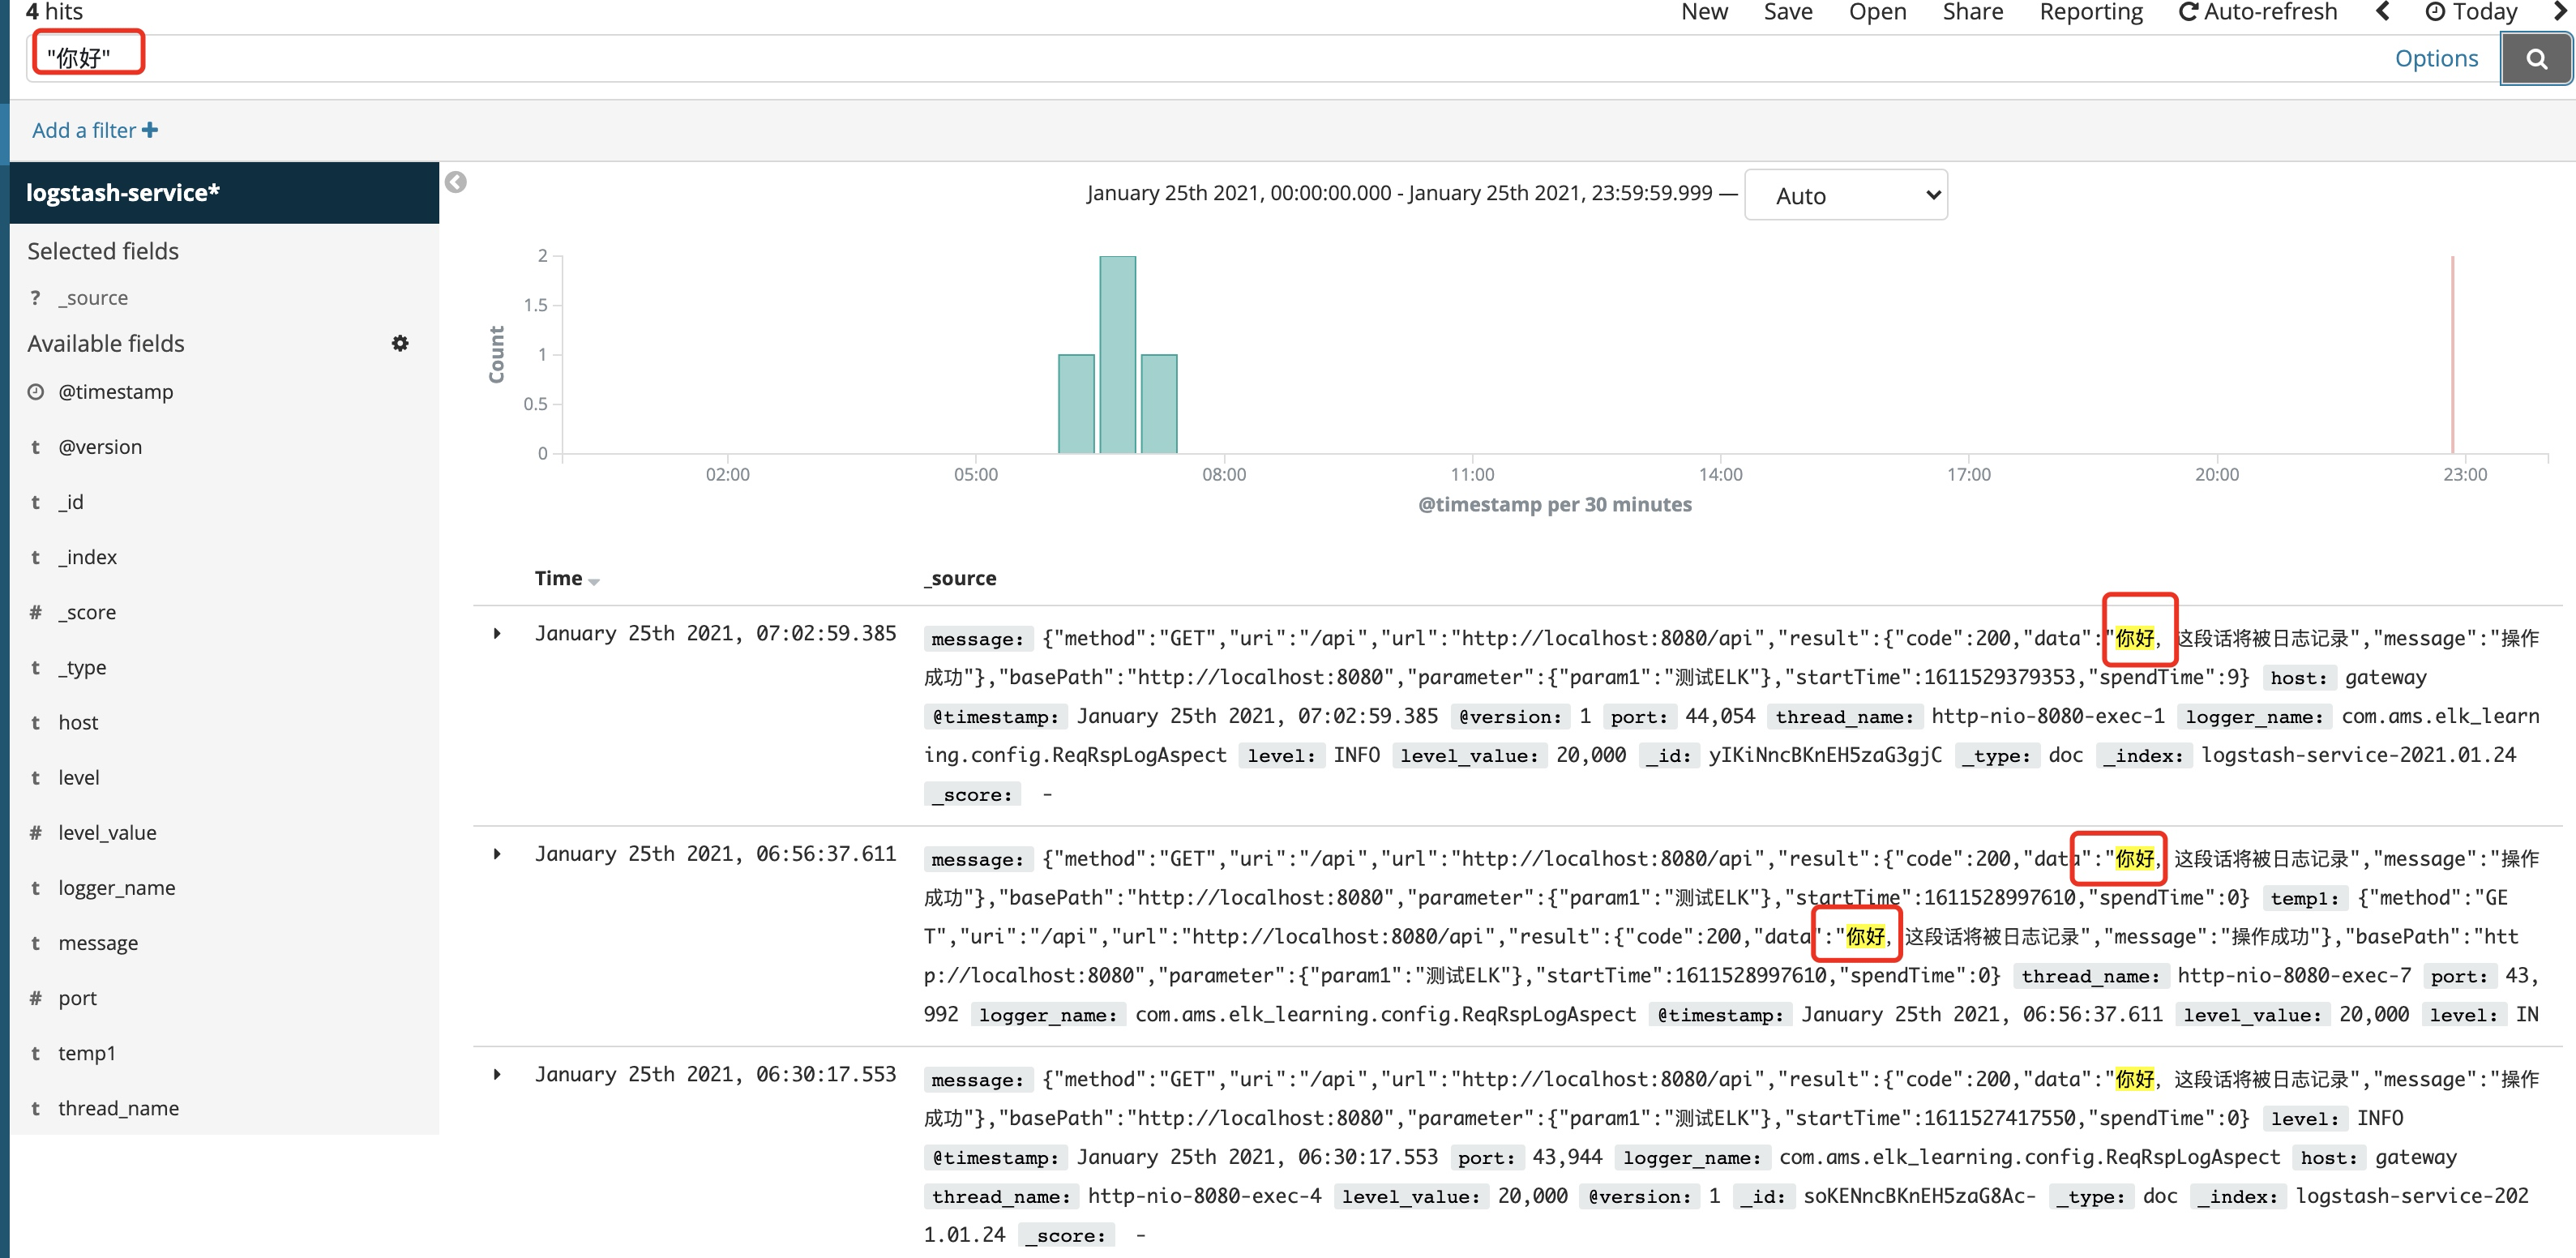Image resolution: width=2576 pixels, height=1258 pixels.
Task: Select the level field
Action: tap(79, 777)
